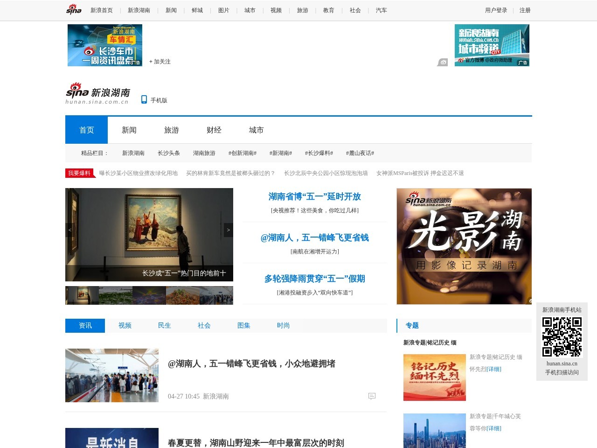Switch to the 社会 content tab

click(x=204, y=326)
